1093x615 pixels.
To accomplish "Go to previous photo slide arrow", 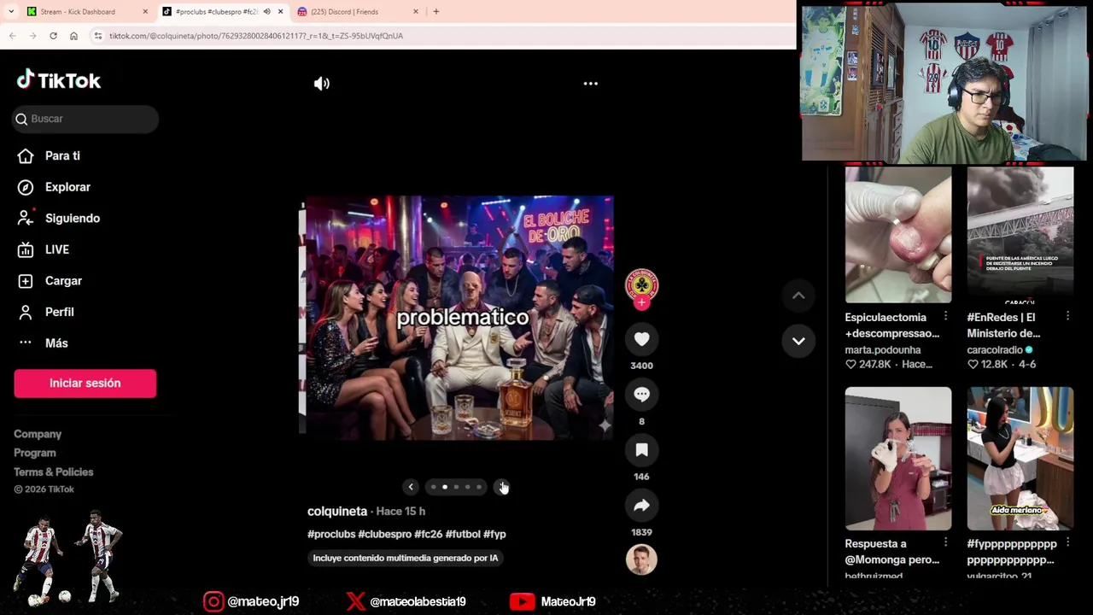I will coord(411,487).
